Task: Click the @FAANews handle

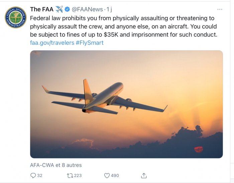Action: pyautogui.click(x=88, y=9)
